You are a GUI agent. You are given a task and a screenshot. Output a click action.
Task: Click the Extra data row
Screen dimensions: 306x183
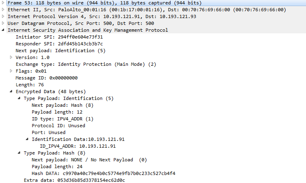[x=74, y=180]
